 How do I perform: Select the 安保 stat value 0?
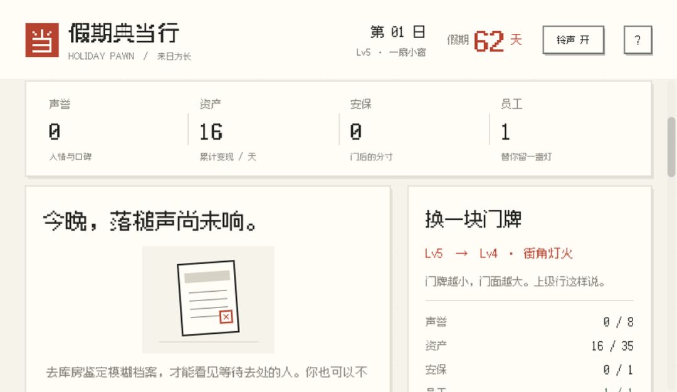pyautogui.click(x=356, y=132)
